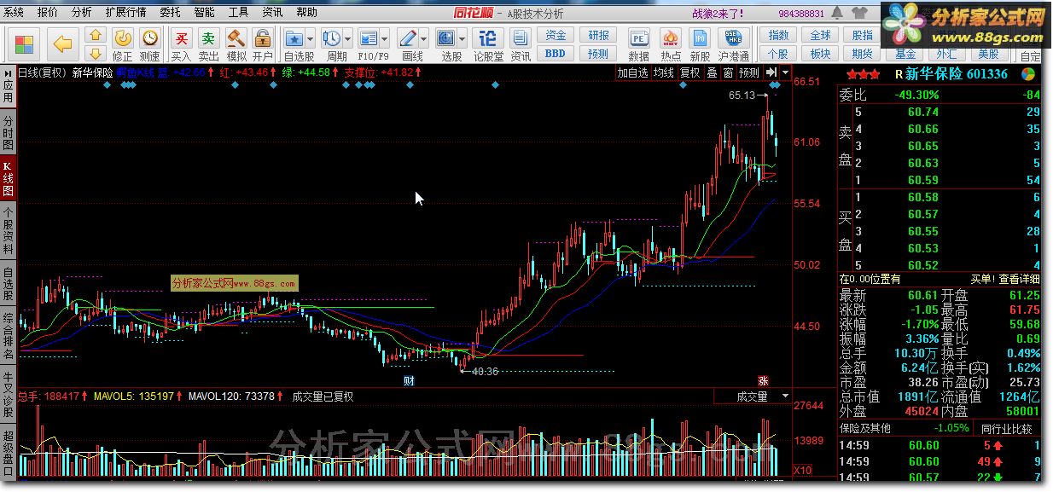Click the 周期 period clock icon
This screenshot has height=492, width=1053.
pos(332,38)
